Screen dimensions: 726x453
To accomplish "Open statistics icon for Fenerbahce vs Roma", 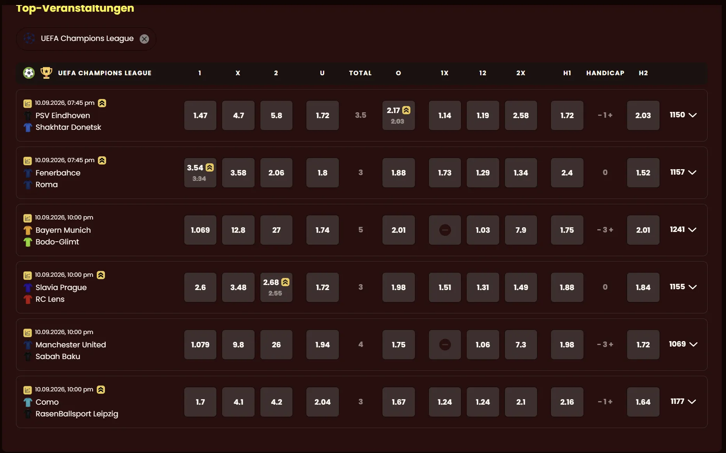I will [x=27, y=161].
